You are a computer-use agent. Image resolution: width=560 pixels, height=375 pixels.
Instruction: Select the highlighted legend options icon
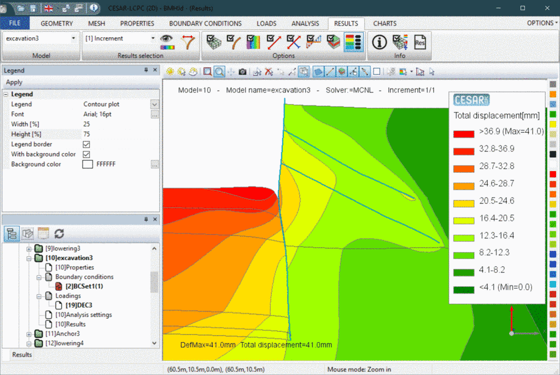[353, 42]
